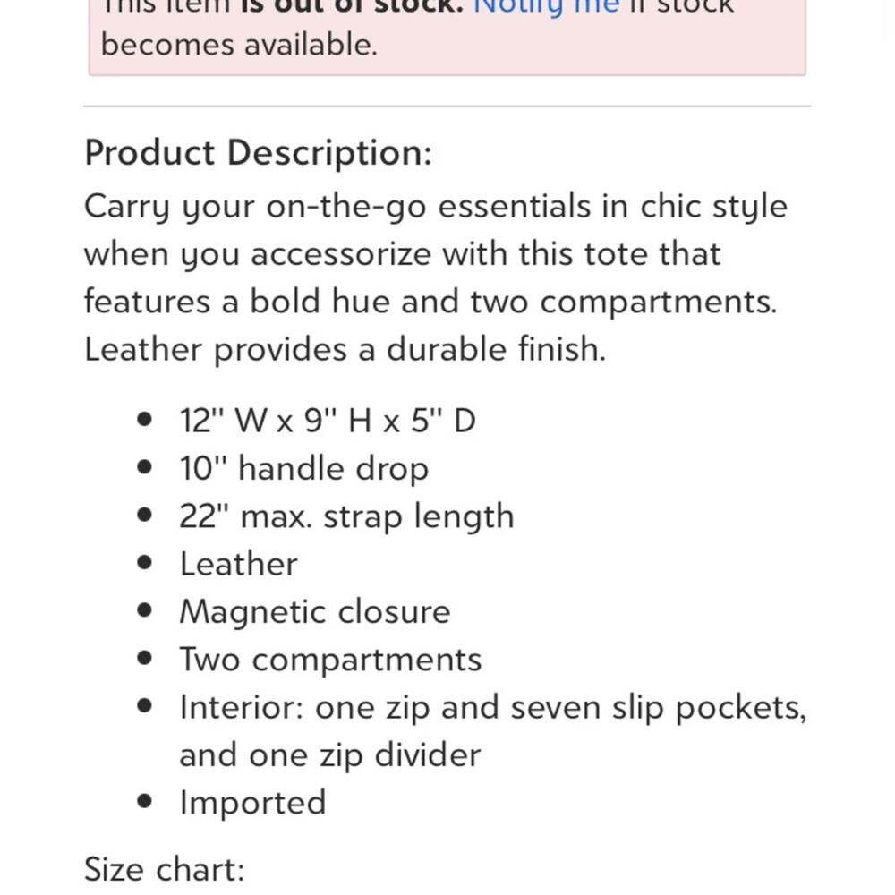The height and width of the screenshot is (895, 895).
Task: Click the "Imported" list item
Action: 252,803
